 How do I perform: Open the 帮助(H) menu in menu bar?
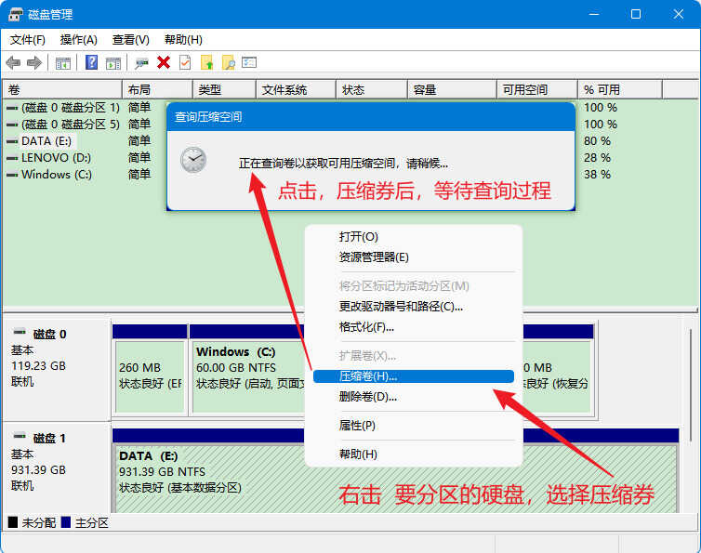click(183, 40)
